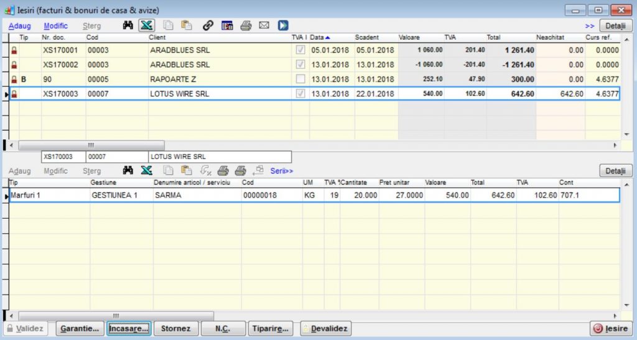This screenshot has width=637, height=340.
Task: Toggle the TVA checkbox for LOTUS WIRE SRL
Action: (x=301, y=94)
